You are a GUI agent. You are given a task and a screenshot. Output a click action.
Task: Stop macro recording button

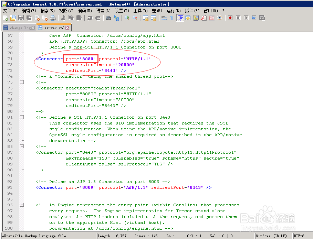238,18
